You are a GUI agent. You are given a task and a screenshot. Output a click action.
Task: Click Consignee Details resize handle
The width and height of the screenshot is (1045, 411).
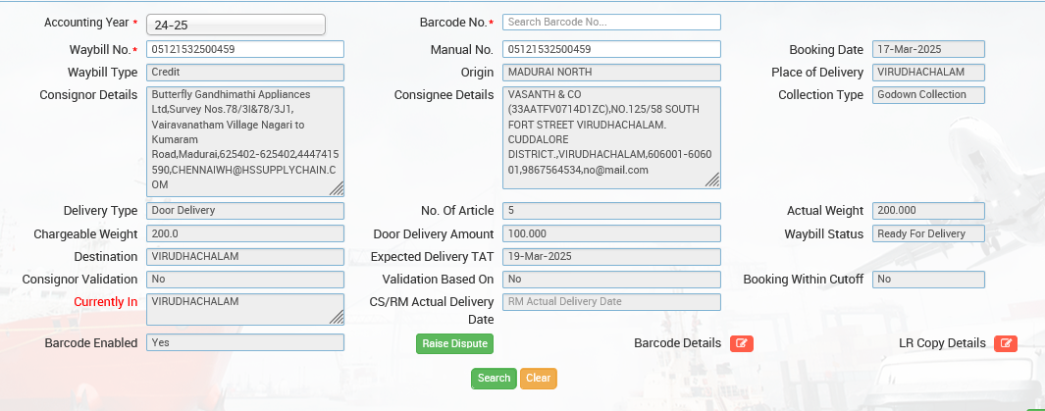[712, 180]
